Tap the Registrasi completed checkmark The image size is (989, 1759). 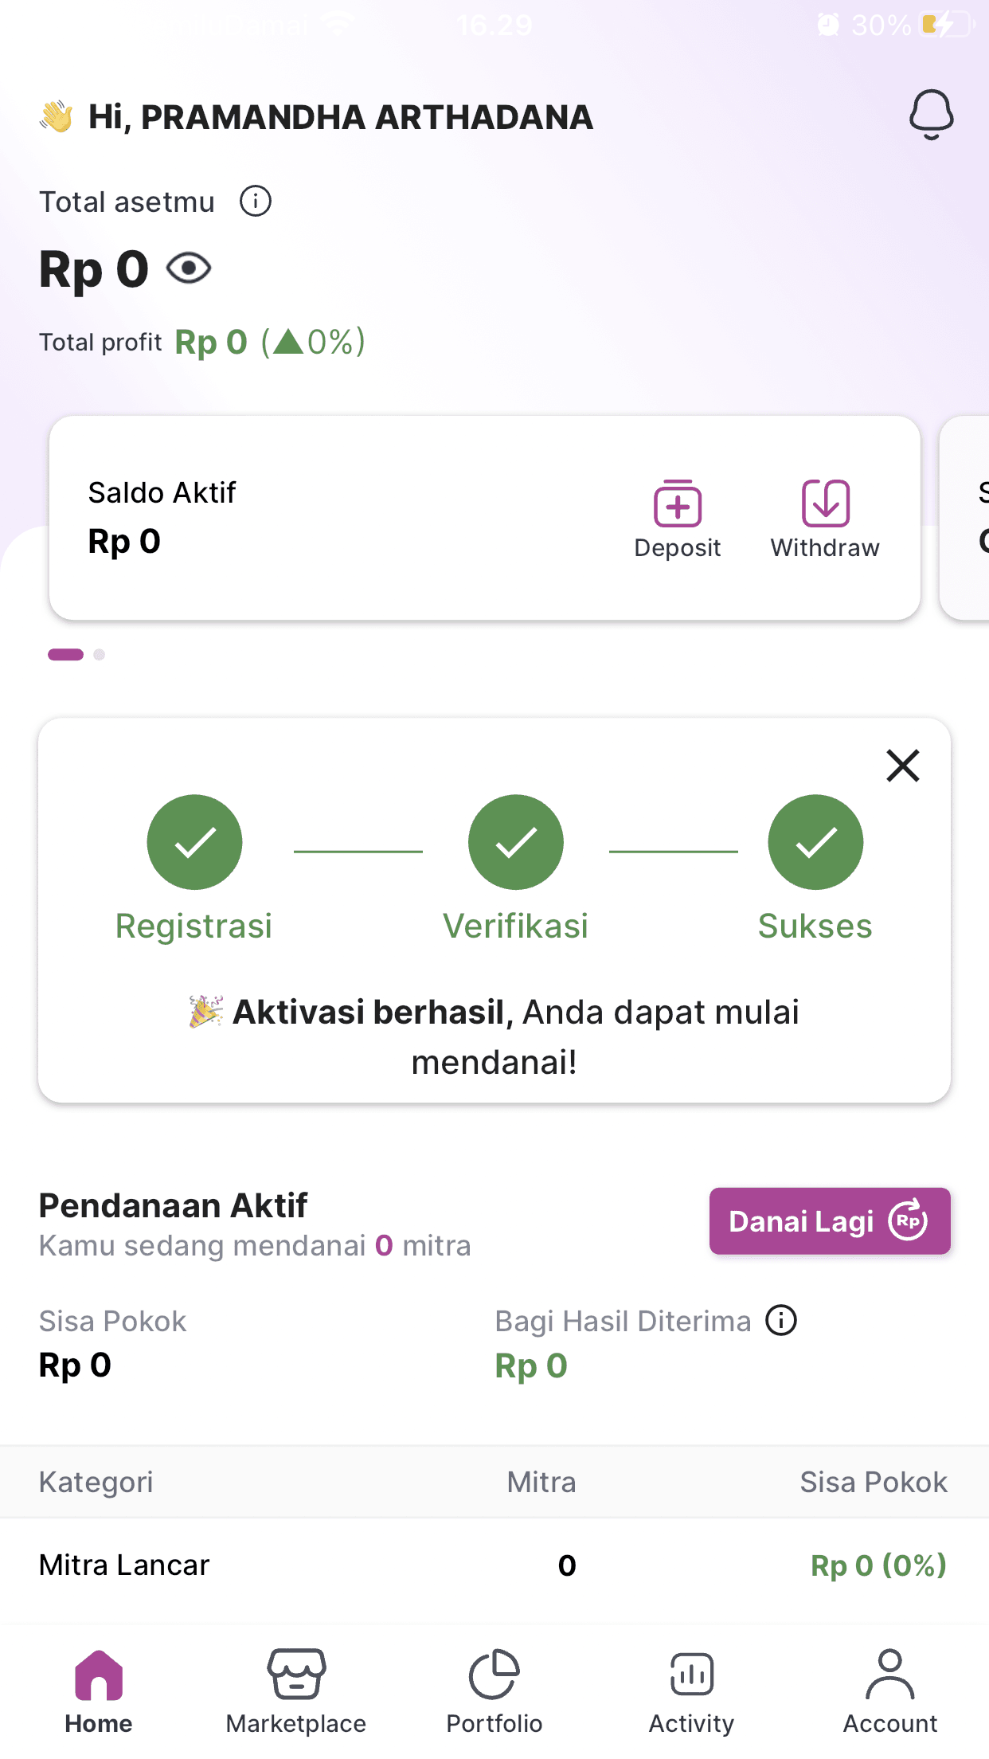coord(194,842)
